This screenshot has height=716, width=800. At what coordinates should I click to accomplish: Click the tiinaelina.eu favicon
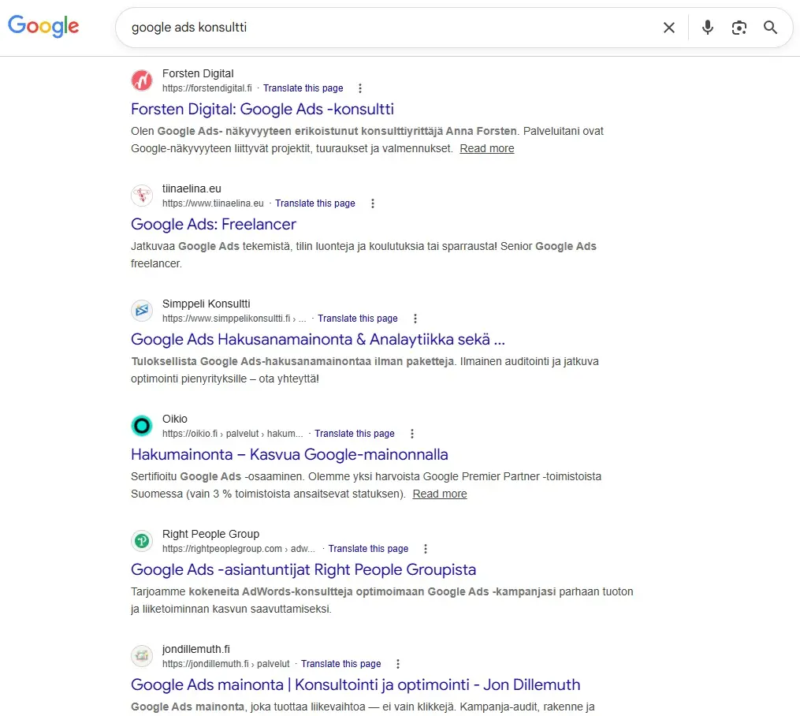tap(142, 195)
